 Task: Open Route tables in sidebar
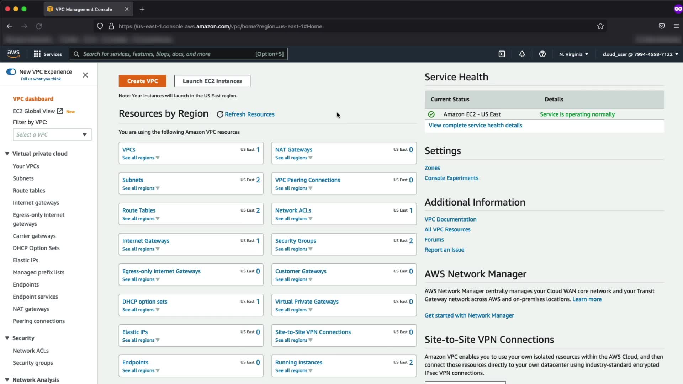click(x=29, y=191)
